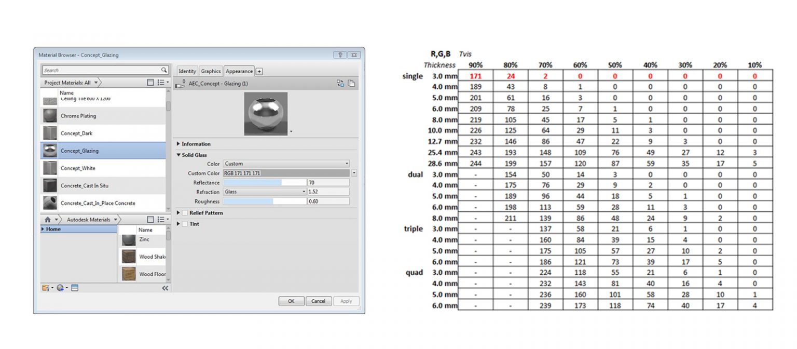Enable the Relief Pattern checkbox

pyautogui.click(x=184, y=212)
